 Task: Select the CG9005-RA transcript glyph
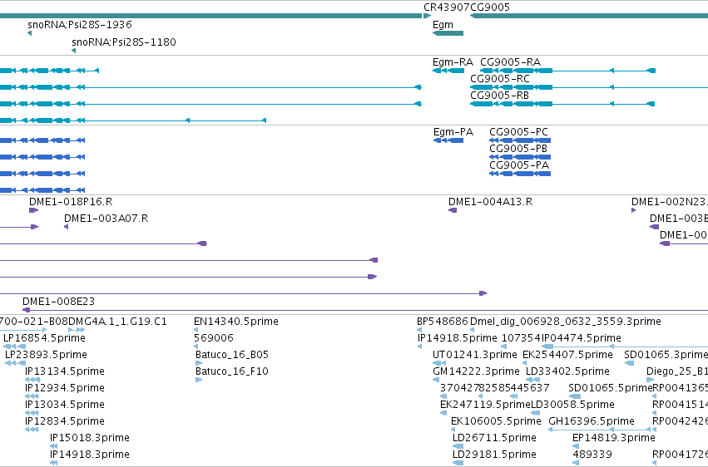click(567, 71)
